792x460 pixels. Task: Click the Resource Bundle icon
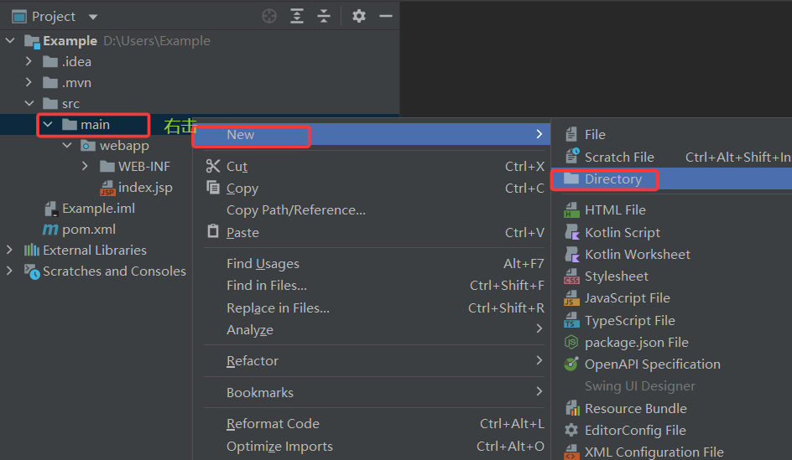(x=572, y=408)
